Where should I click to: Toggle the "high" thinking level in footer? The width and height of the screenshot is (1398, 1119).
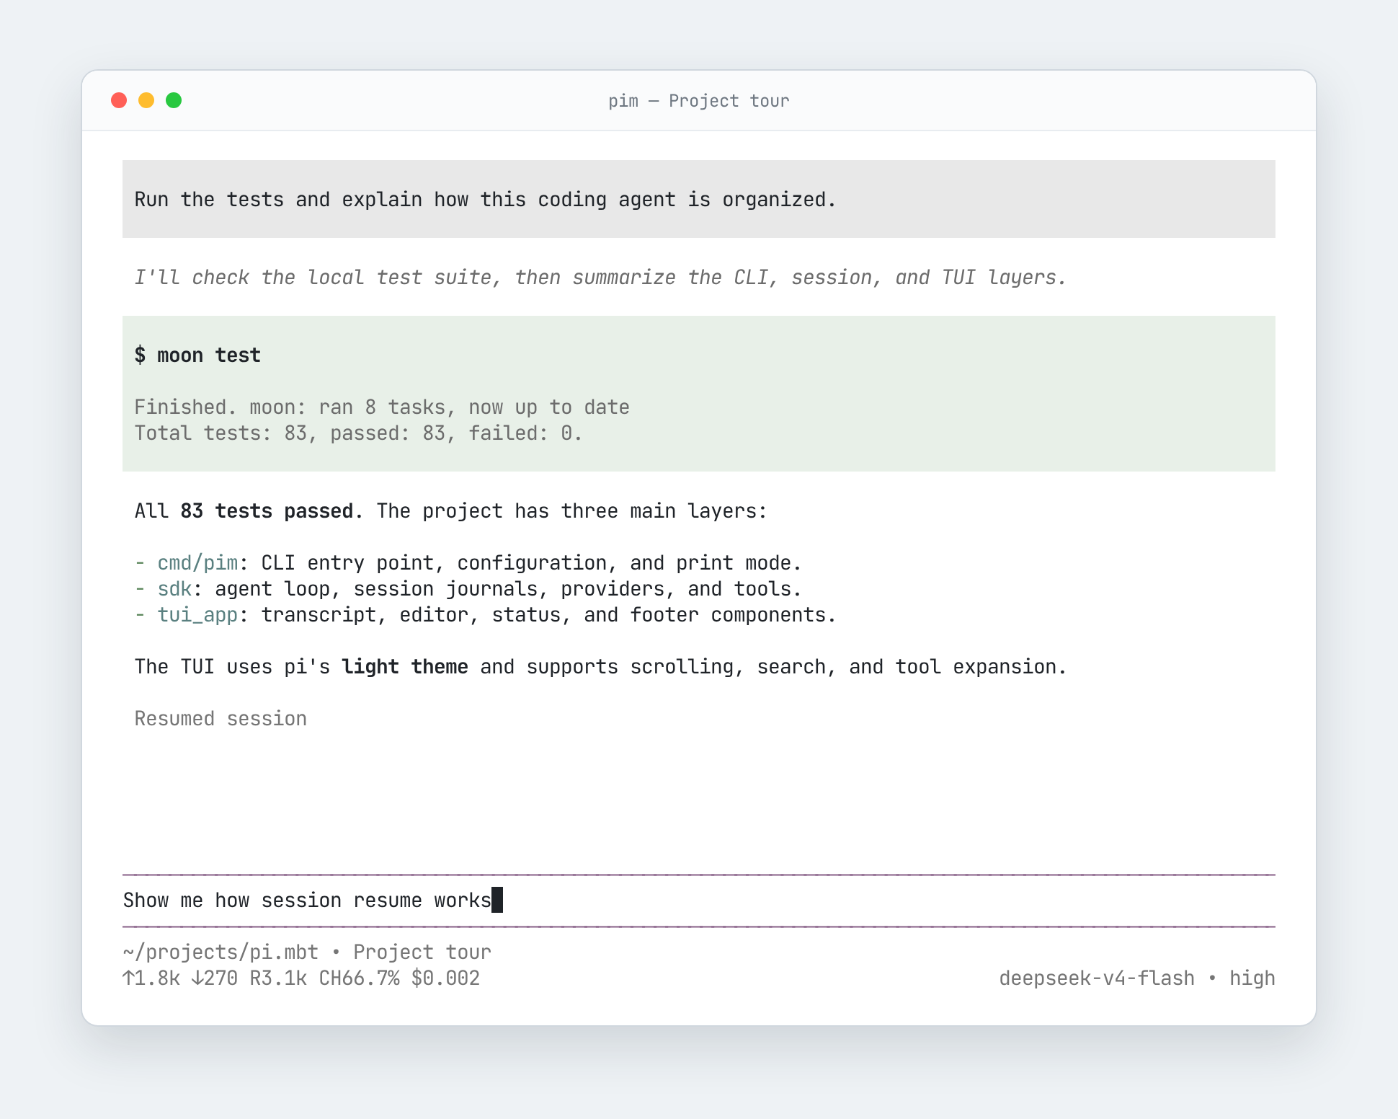[1252, 978]
